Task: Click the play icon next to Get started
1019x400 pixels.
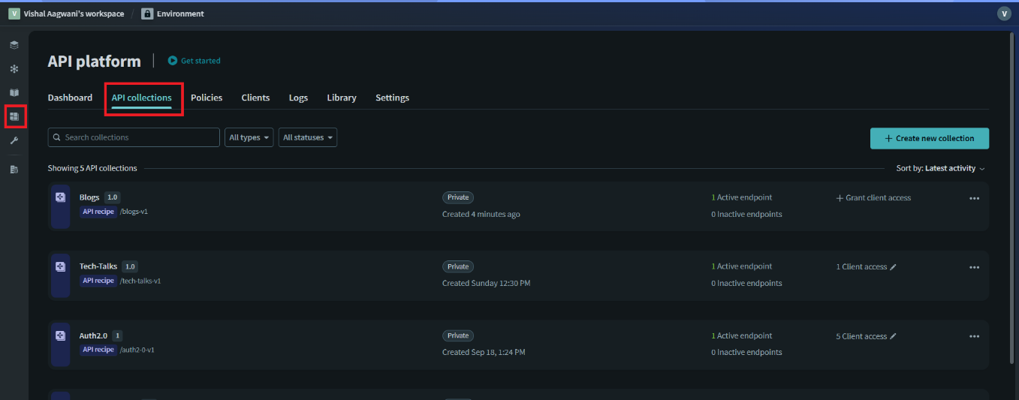Action: pos(173,61)
